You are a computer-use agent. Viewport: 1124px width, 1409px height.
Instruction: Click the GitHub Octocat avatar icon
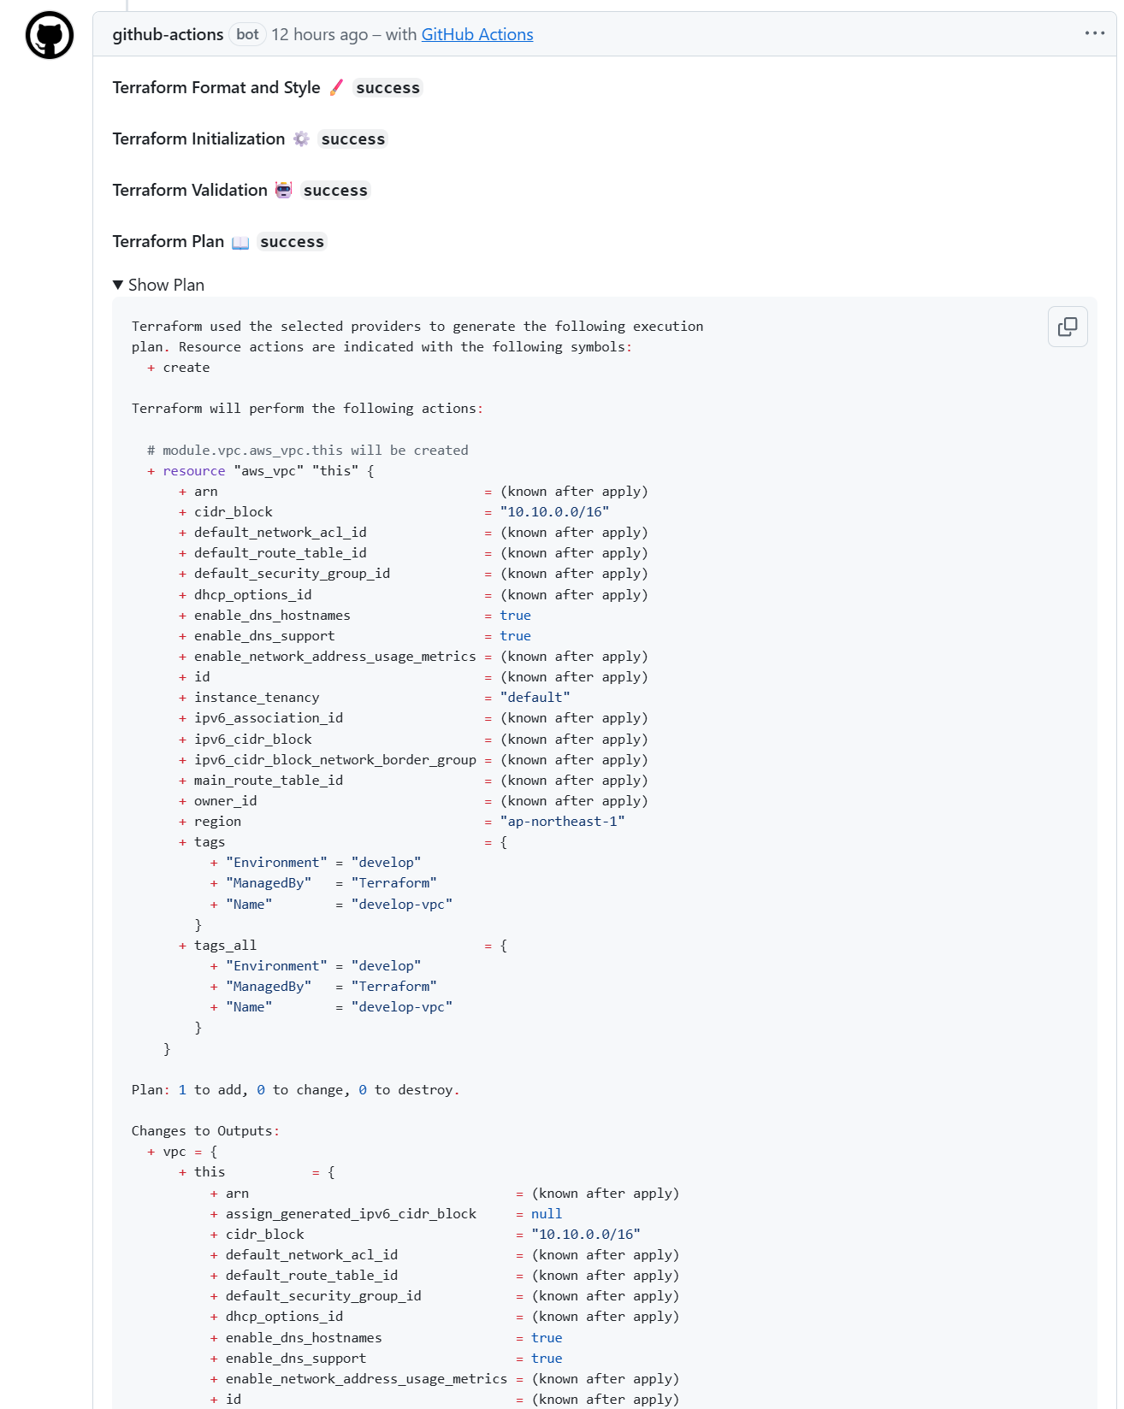50,36
